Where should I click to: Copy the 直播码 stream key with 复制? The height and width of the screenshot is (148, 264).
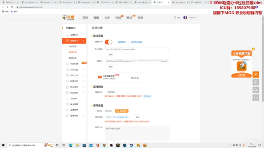[111, 67]
